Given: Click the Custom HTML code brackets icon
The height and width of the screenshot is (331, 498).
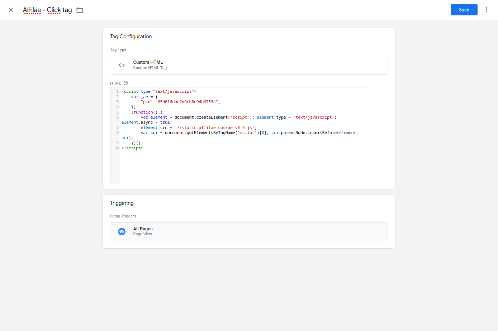Looking at the screenshot, I should click(122, 65).
